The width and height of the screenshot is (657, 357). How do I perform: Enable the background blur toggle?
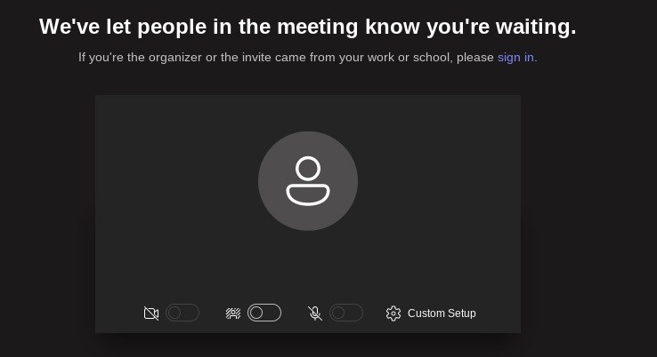tap(264, 313)
